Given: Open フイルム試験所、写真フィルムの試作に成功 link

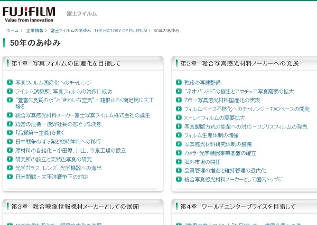Looking at the screenshot, I should pyautogui.click(x=63, y=91).
